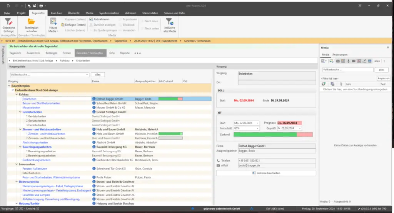The image size is (394, 213).
Task: Collapse the Bauzeitenplan tree node
Action: tap(9, 86)
